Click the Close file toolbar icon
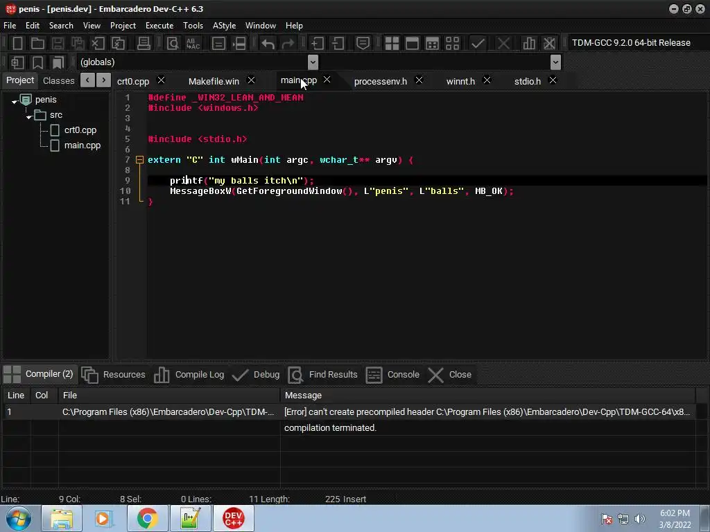710x532 pixels. coord(98,44)
